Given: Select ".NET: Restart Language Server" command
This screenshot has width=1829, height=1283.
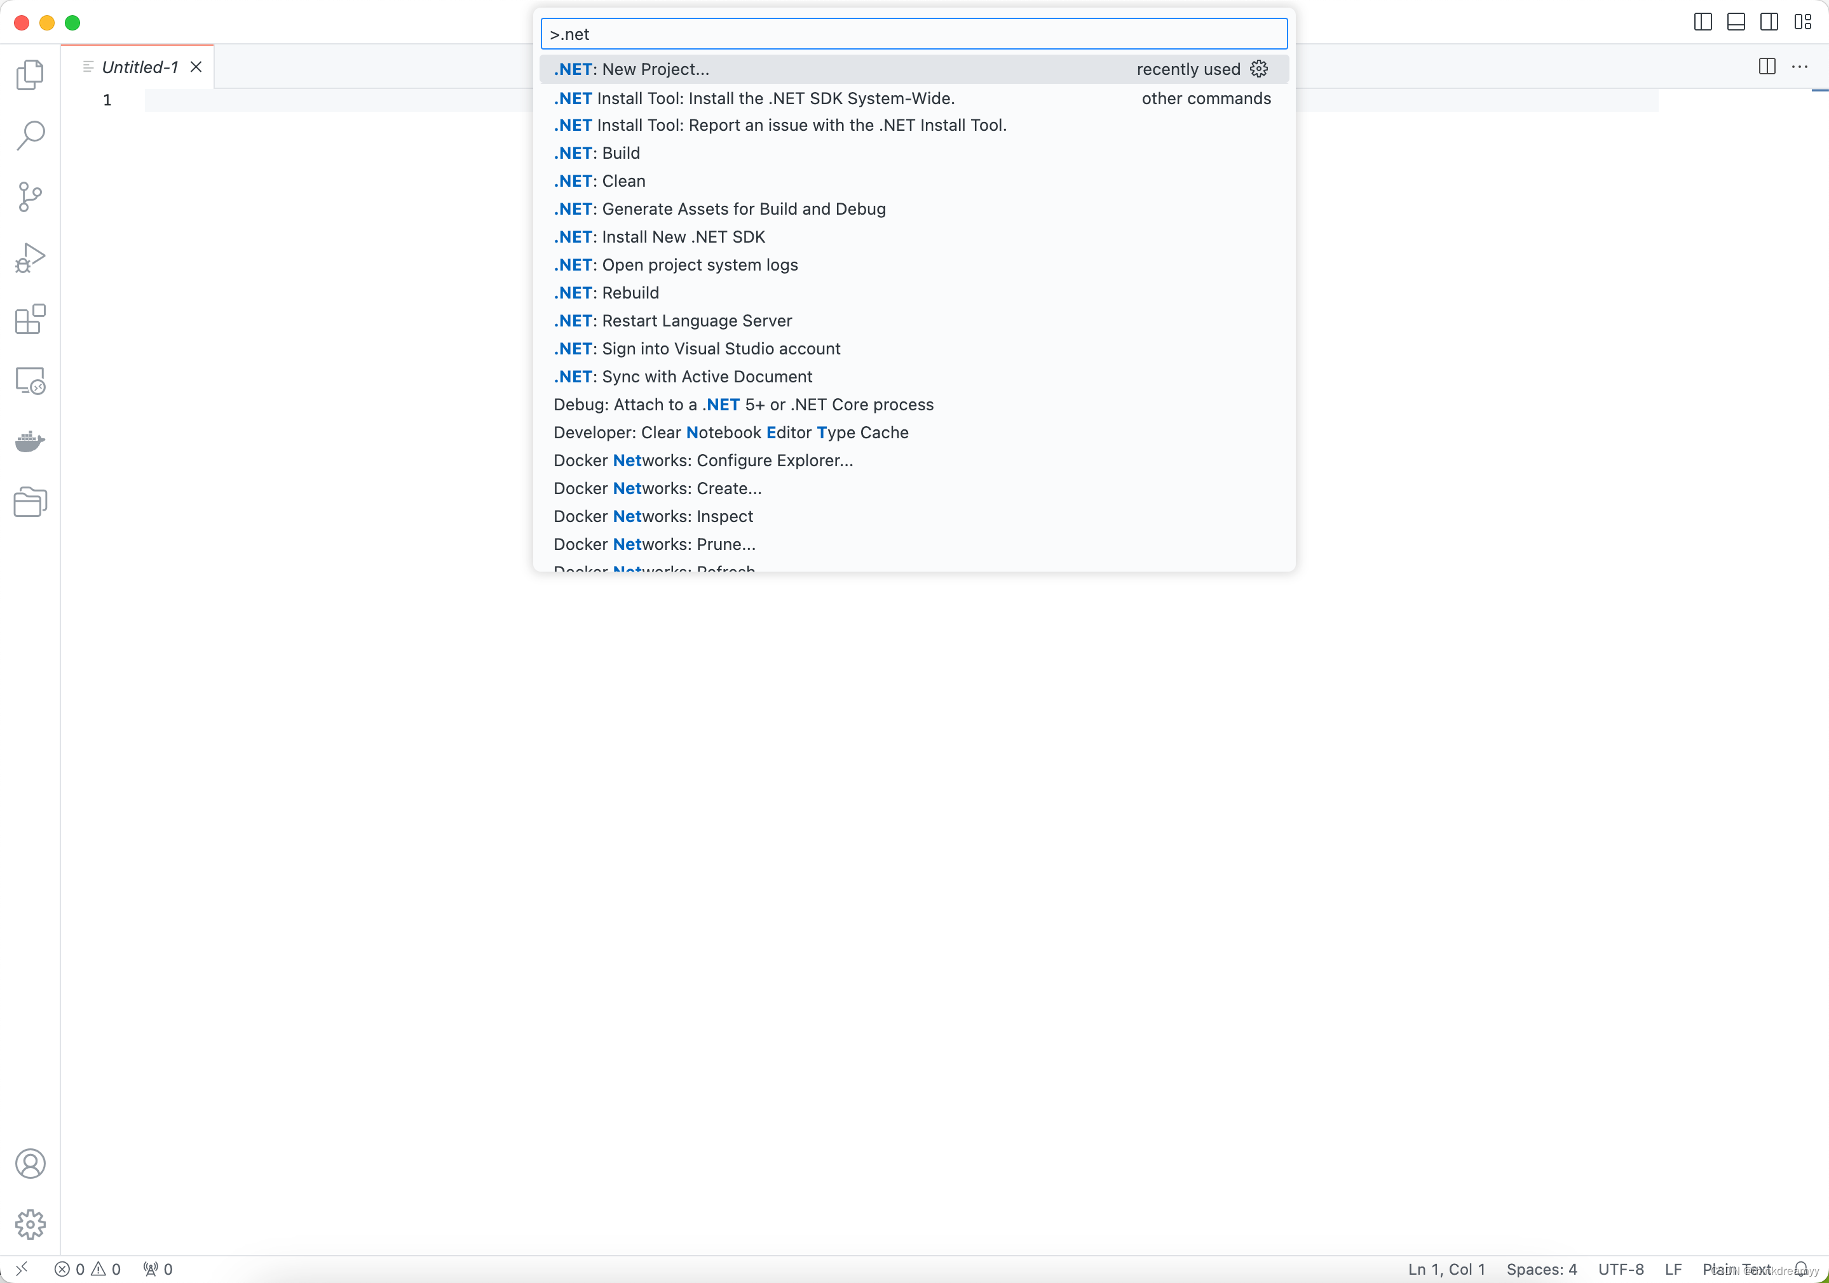Looking at the screenshot, I should 673,321.
